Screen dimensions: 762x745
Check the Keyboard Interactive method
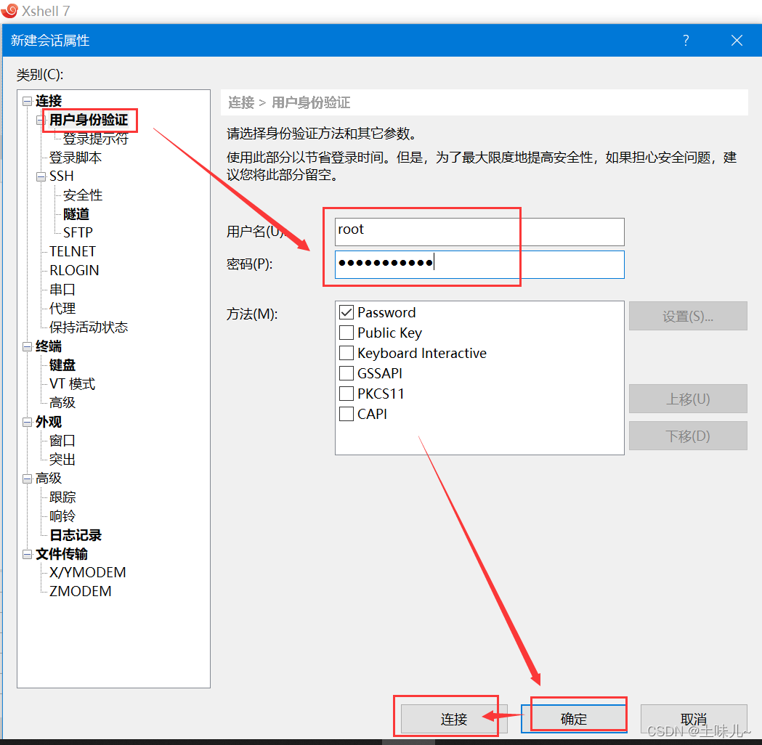[x=346, y=353]
